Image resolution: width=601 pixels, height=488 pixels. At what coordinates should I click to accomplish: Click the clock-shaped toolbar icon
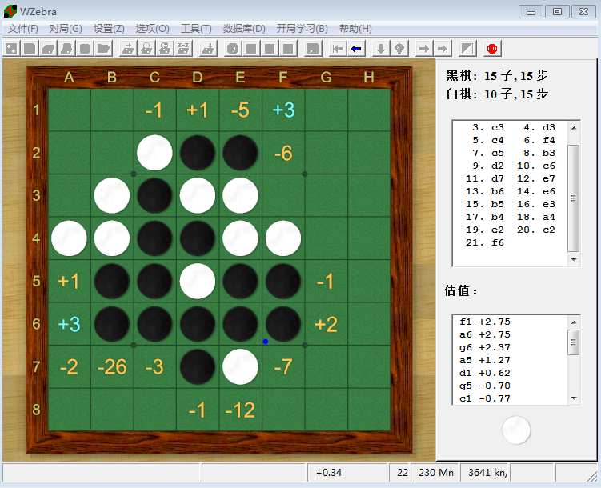tap(233, 49)
